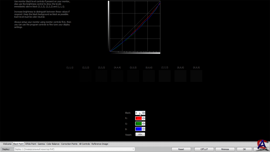The image size is (270, 152).
Task: Click the B channel up arrow
Action: tap(144, 128)
